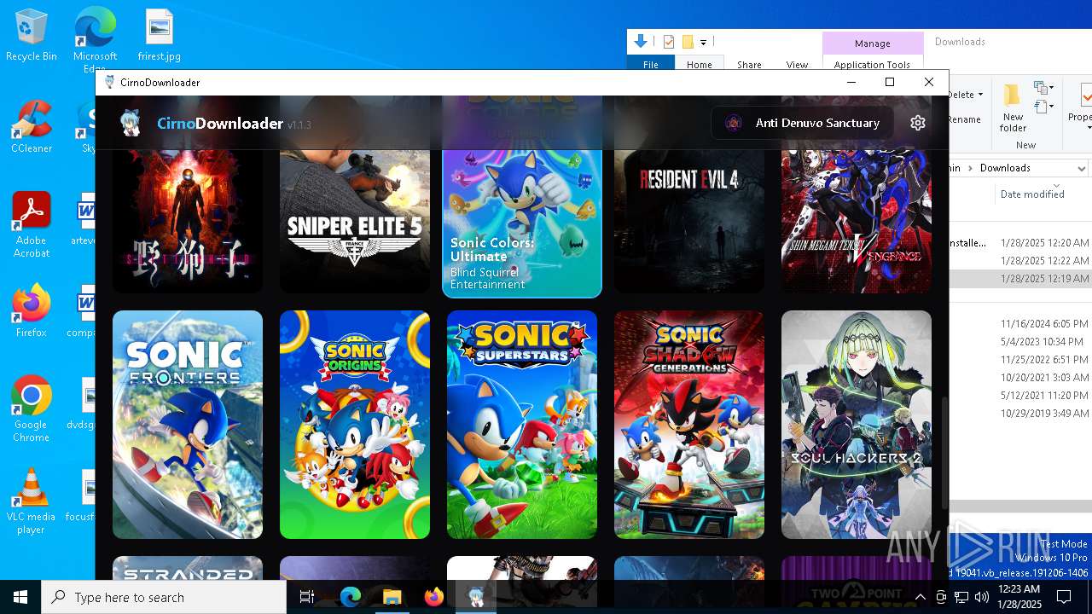Click the Manage contextual tab header
Image resolution: width=1092 pixels, height=614 pixels.
click(x=873, y=43)
